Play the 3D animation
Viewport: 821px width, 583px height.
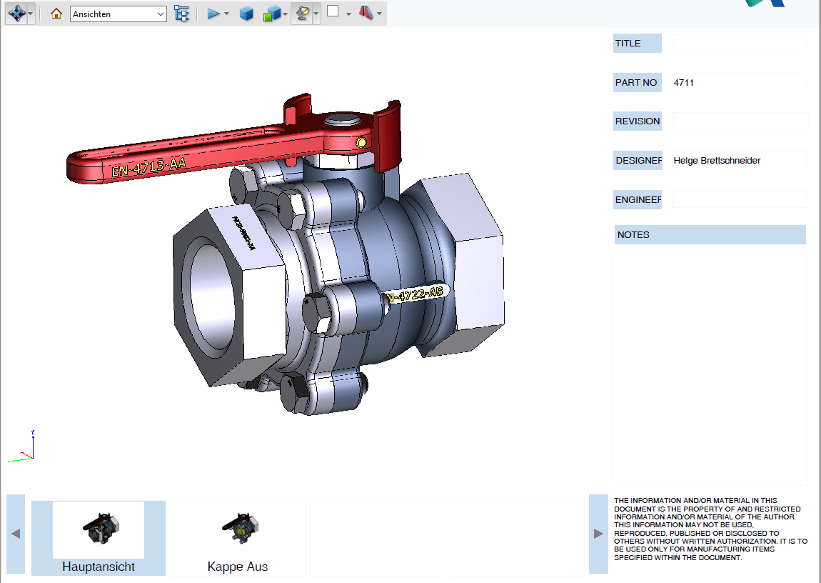[213, 14]
